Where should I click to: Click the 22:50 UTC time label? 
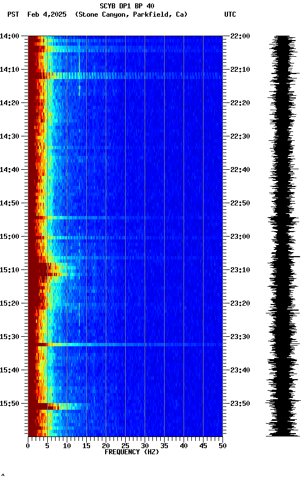(240, 203)
